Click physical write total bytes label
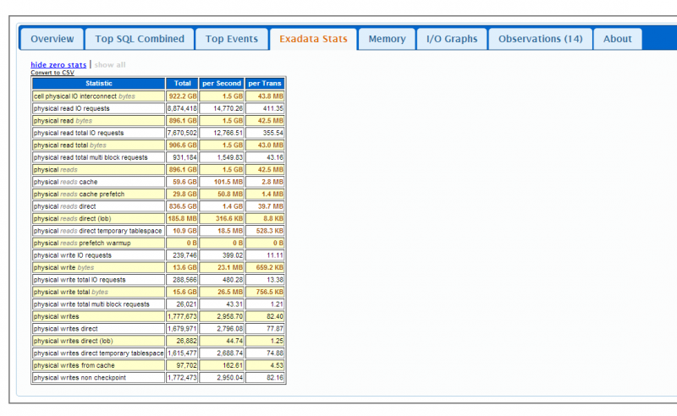 tap(71, 293)
